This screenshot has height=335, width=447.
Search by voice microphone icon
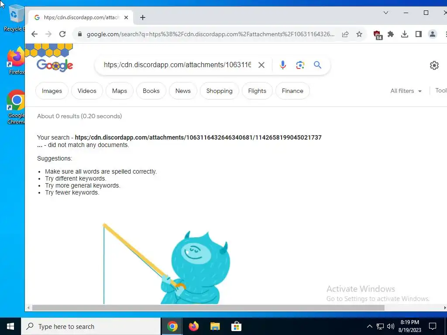point(282,65)
